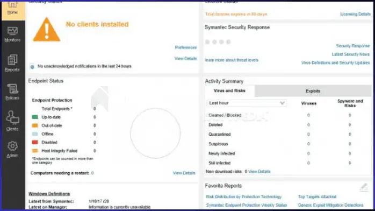The height and width of the screenshot is (211, 375).
Task: Click the 1/10/17 r20 definitions date
Action: (x=99, y=201)
